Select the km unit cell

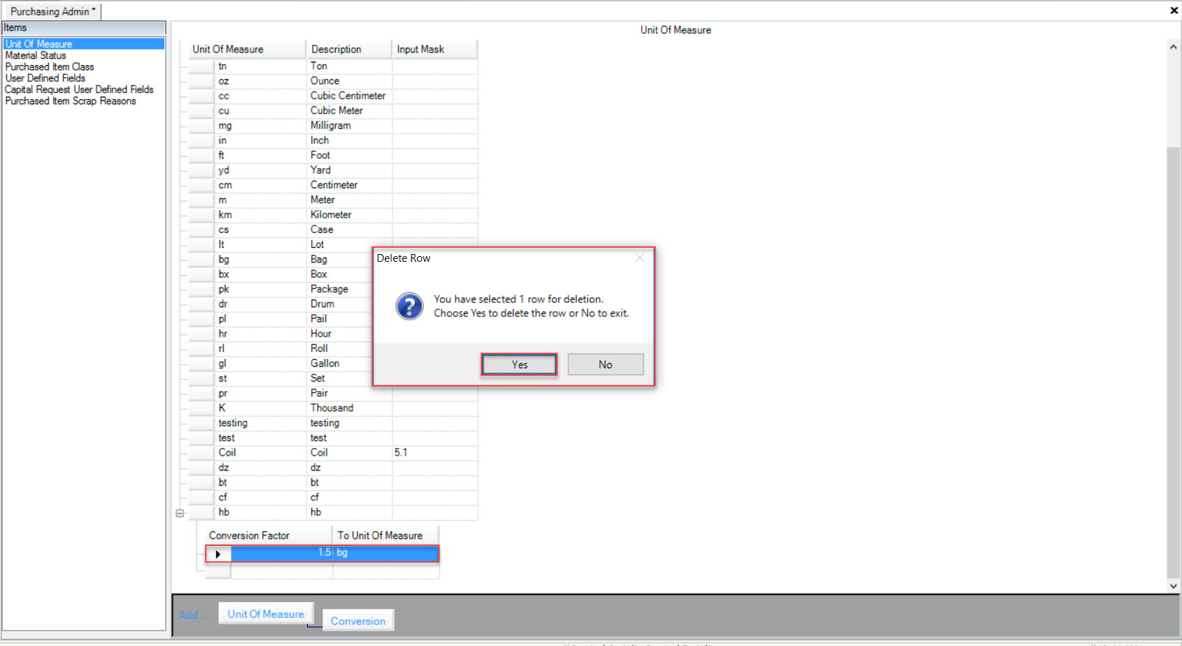260,215
